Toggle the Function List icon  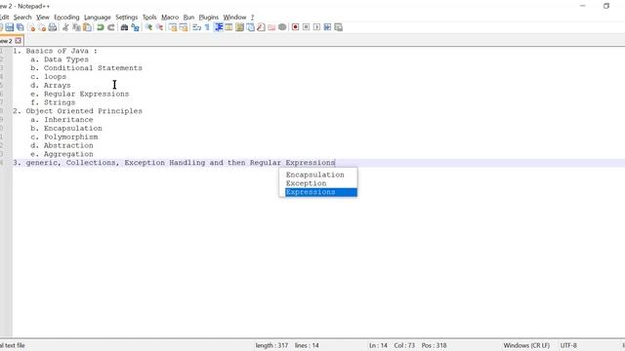pos(261,27)
